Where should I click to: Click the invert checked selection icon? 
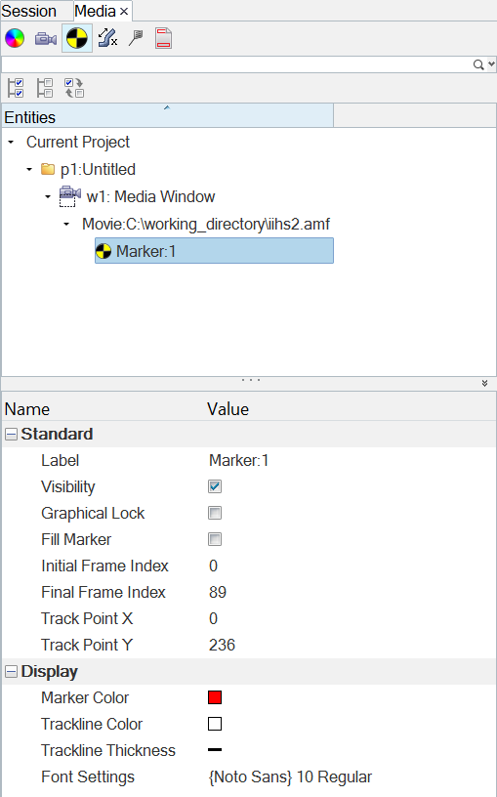[x=74, y=88]
